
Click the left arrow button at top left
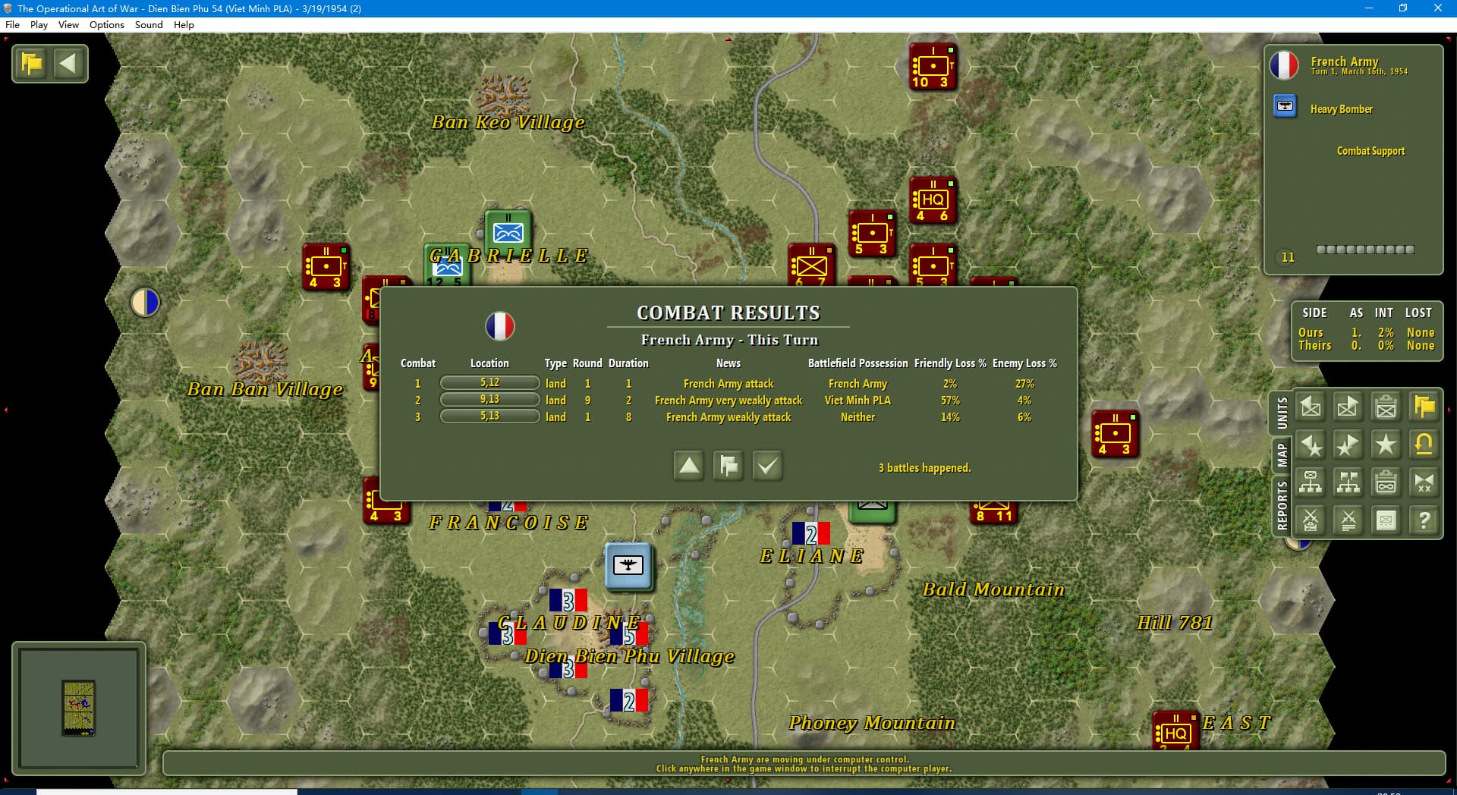(x=68, y=63)
